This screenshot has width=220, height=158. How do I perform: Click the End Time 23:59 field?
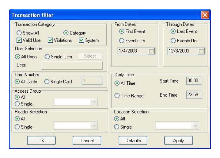pyautogui.click(x=194, y=95)
